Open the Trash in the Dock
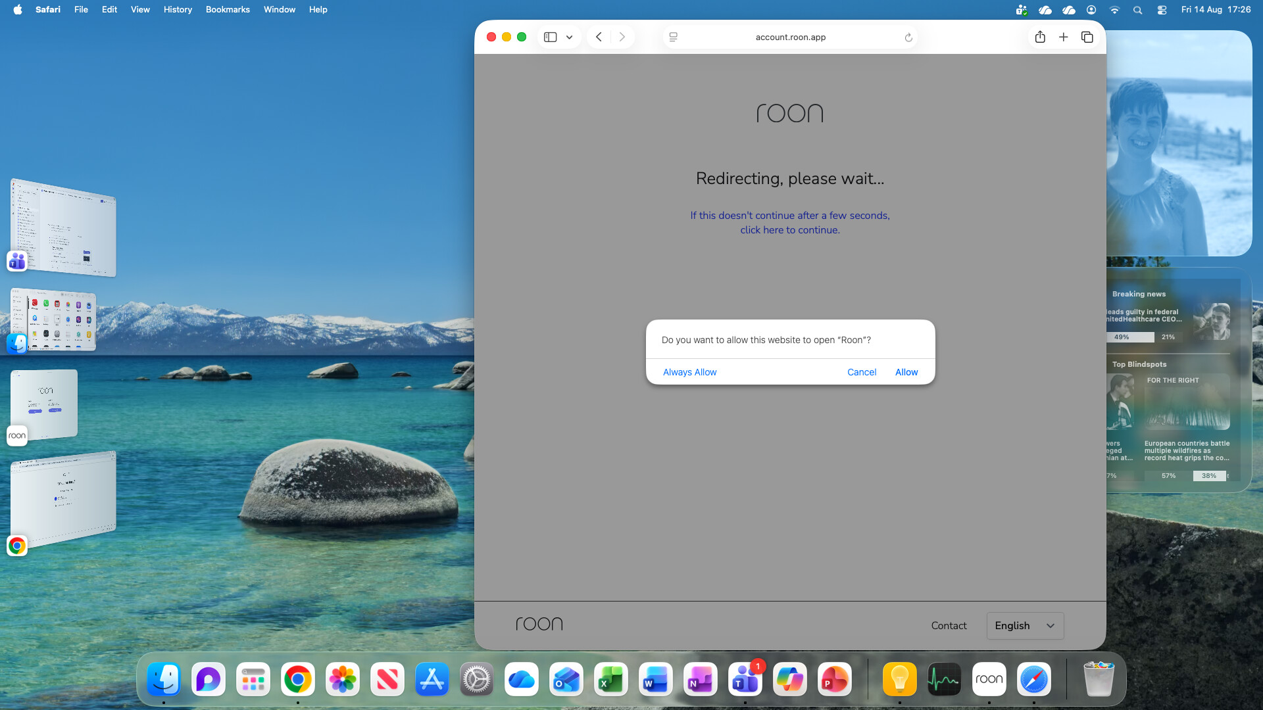Viewport: 1263px width, 710px height. (x=1099, y=679)
